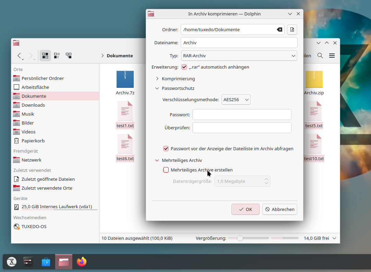This screenshot has width=371, height=272.
Task: Open Papierkorb in sidebar
Action: point(55,141)
